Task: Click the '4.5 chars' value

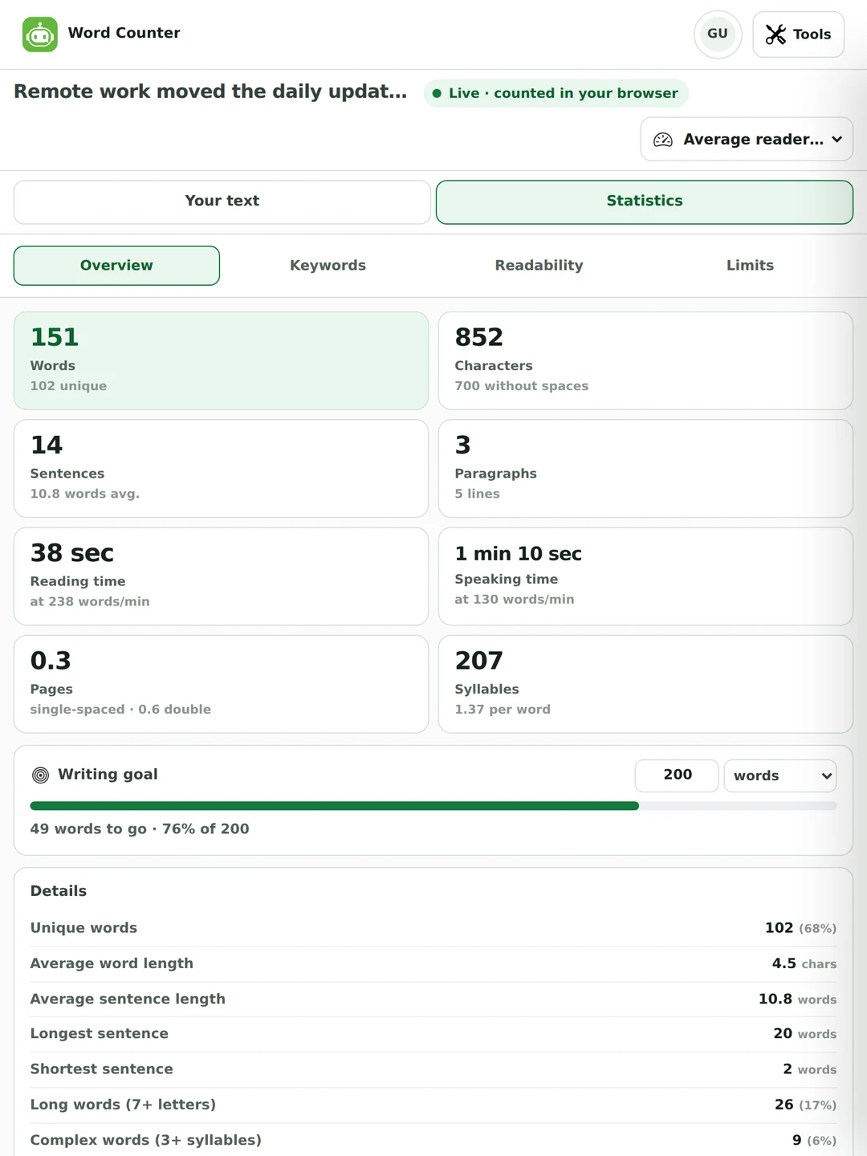Action: [804, 963]
